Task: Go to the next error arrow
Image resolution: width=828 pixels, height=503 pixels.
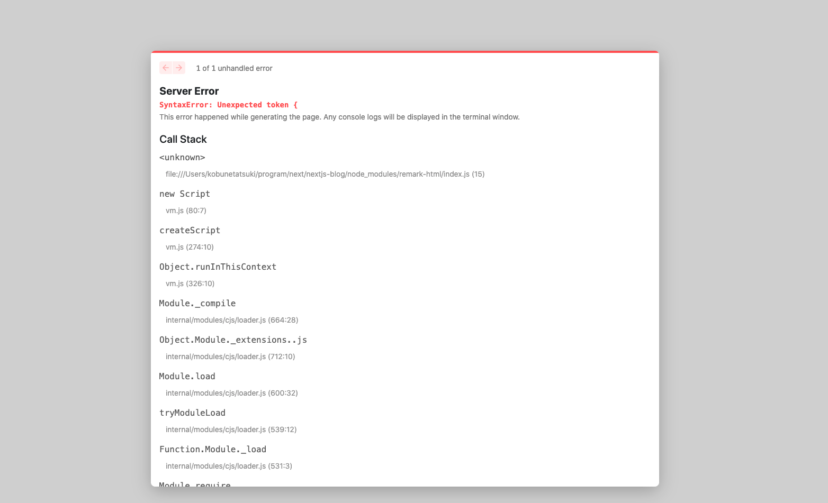Action: point(179,68)
